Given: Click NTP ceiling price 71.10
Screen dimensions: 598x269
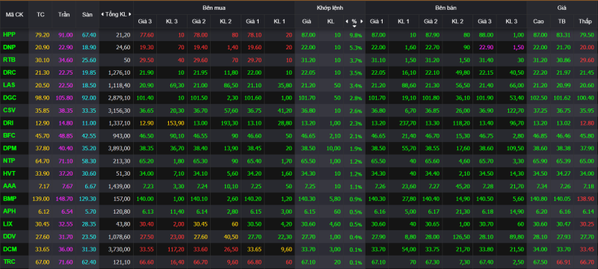Looking at the screenshot, I should pyautogui.click(x=66, y=161).
